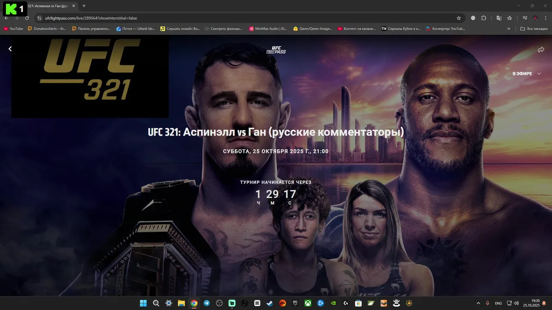The width and height of the screenshot is (552, 310).
Task: Open the volume control in the system tray
Action: point(517,303)
